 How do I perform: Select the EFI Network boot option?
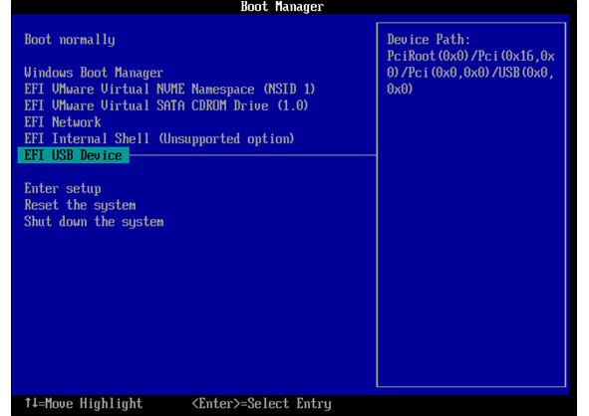point(63,121)
